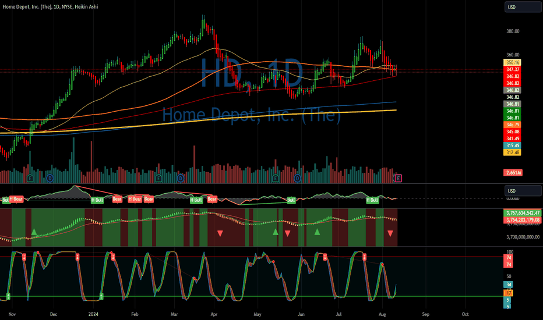Click the May label on the time axis
This screenshot has height=320, width=543.
pyautogui.click(x=258, y=314)
